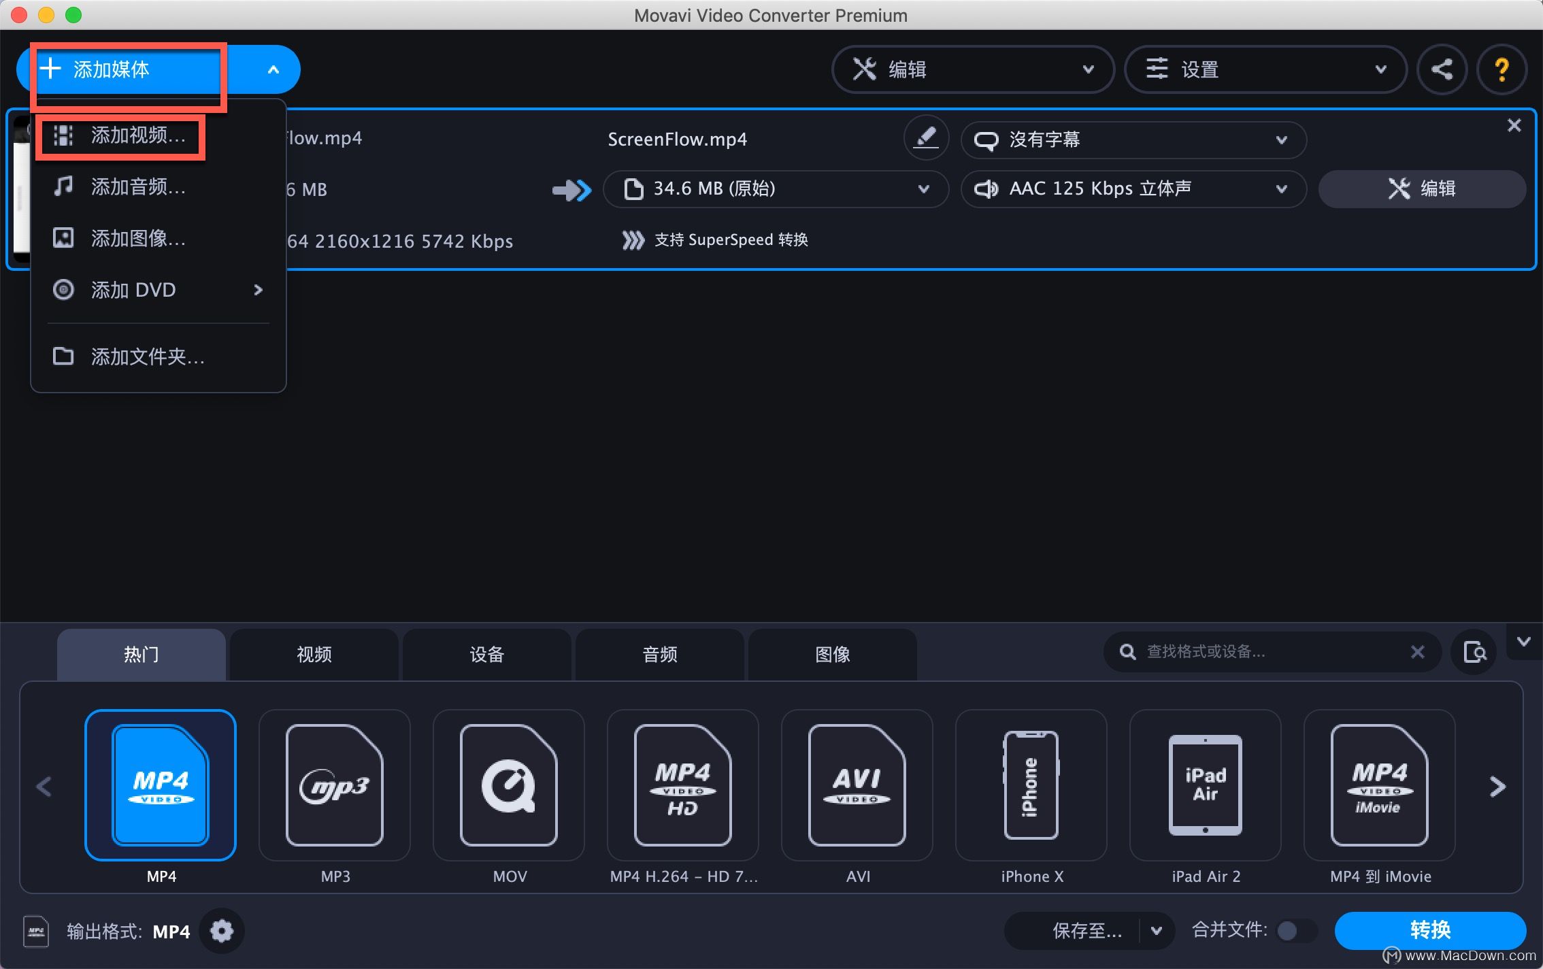Remove ScreenFlow.mp4 with the X icon
Viewport: 1543px width, 969px height.
(x=1514, y=125)
